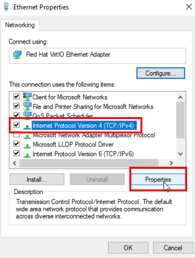
Task: Select the Networking tab
Action: point(20,25)
